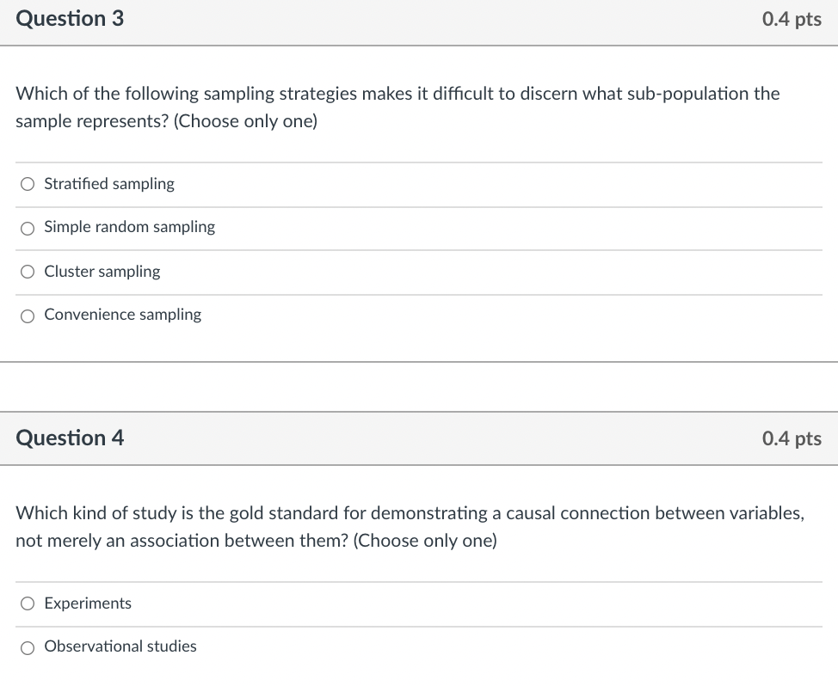Click the 'Simple random sampling' answer label
Screen dimensions: 838x686
coord(129,228)
